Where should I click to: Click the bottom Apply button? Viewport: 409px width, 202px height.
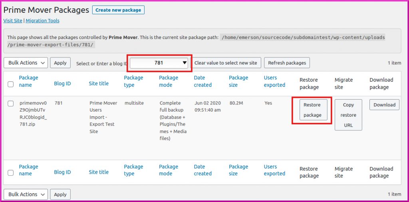click(x=60, y=194)
